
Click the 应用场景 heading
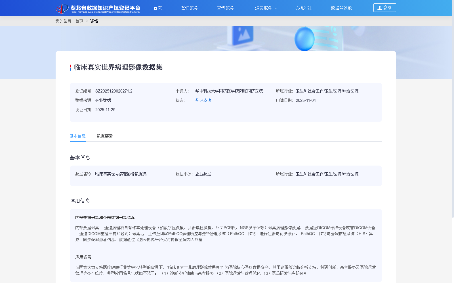tap(83, 257)
